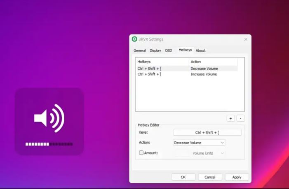Switch to the Display tab
This screenshot has width=289, height=189.
tap(155, 51)
